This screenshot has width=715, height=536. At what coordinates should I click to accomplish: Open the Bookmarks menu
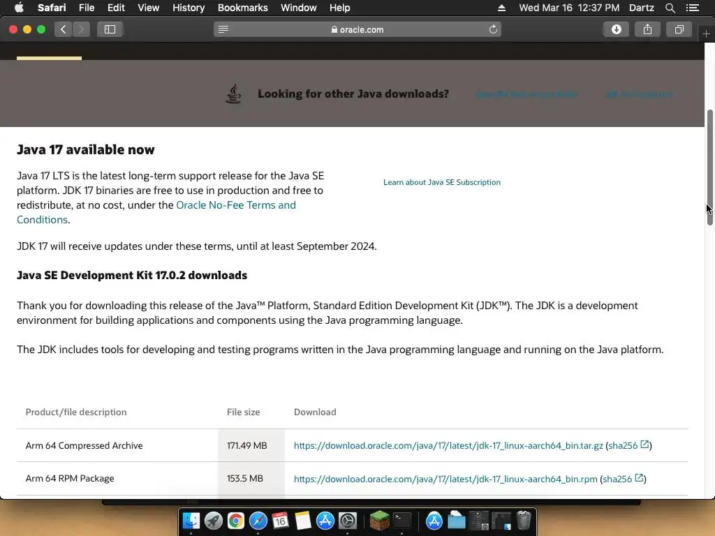(x=242, y=8)
